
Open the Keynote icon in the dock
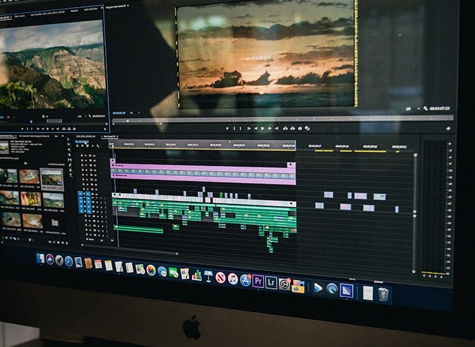pyautogui.click(x=208, y=275)
